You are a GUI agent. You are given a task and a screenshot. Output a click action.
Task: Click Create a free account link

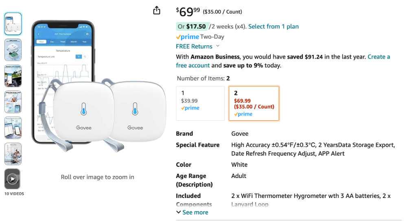click(283, 61)
